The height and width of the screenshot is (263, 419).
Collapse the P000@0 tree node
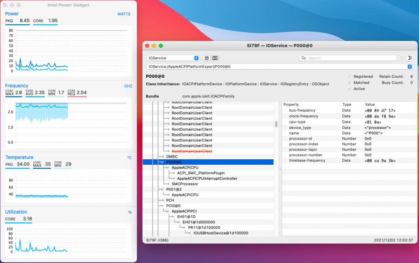[162, 162]
